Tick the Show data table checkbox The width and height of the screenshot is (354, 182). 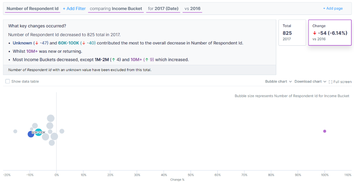coord(8,81)
